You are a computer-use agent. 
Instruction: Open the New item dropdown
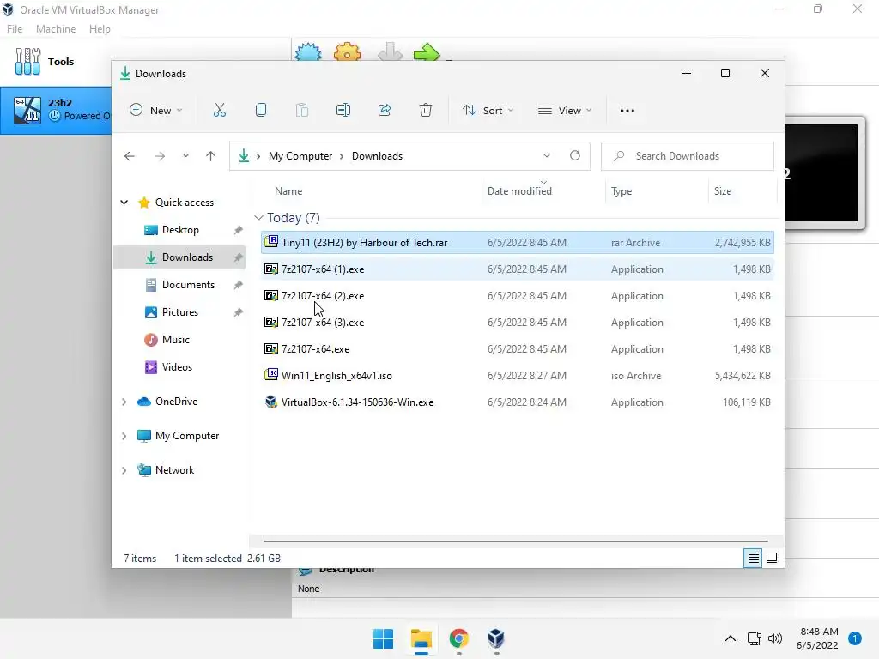pyautogui.click(x=156, y=111)
